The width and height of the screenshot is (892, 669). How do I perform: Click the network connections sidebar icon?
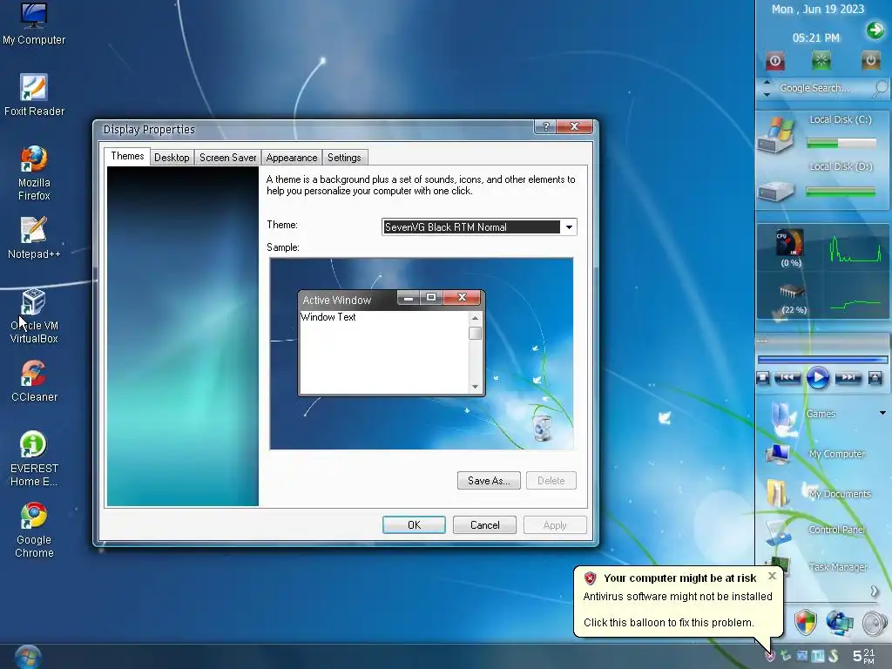[x=840, y=622]
